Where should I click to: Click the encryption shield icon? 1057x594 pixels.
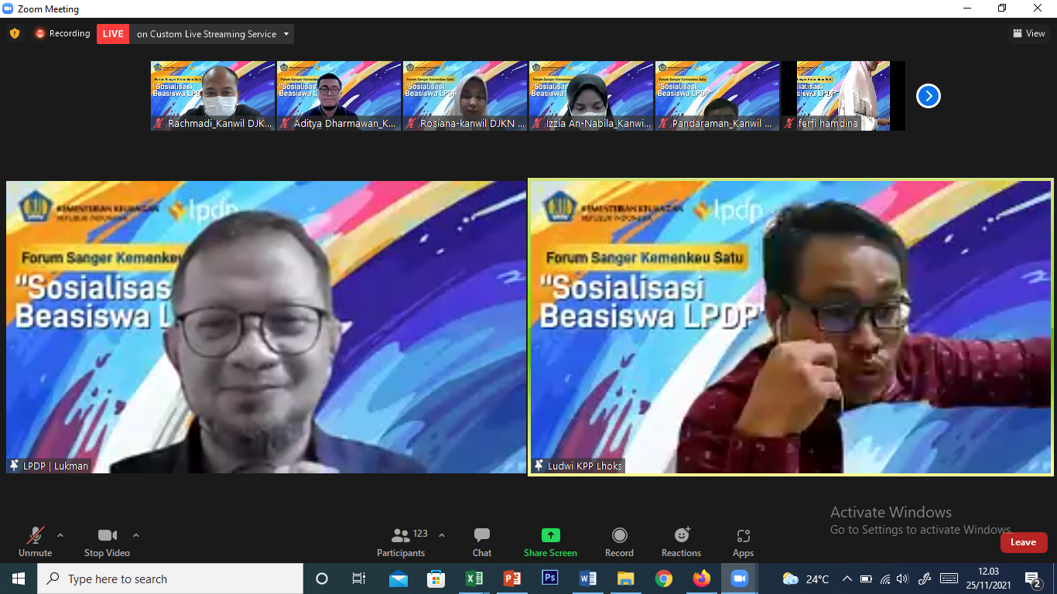point(15,33)
